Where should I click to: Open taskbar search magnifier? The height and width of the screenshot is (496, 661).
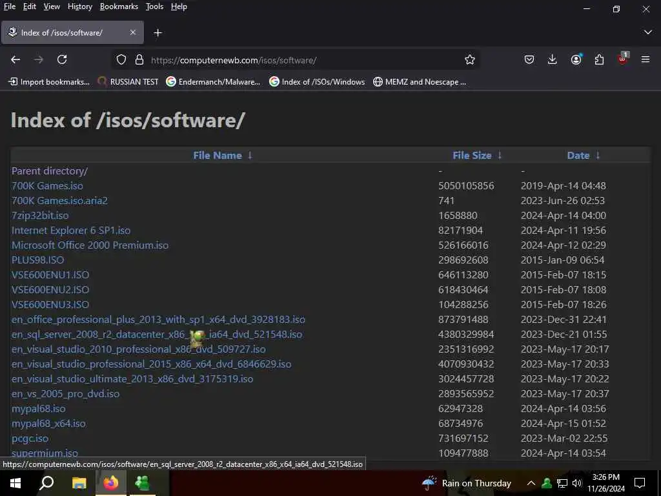click(46, 483)
